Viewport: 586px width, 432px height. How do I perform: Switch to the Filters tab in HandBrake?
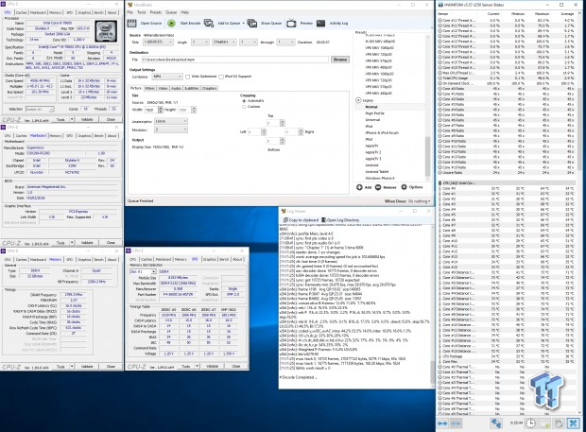click(149, 89)
